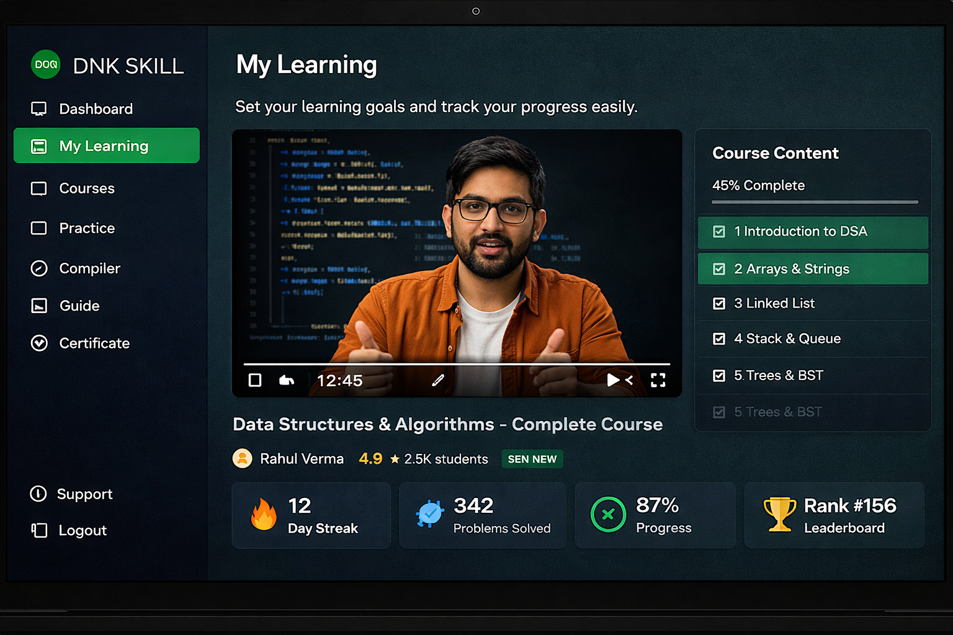Go to Certificate in sidebar
953x635 pixels.
(94, 343)
